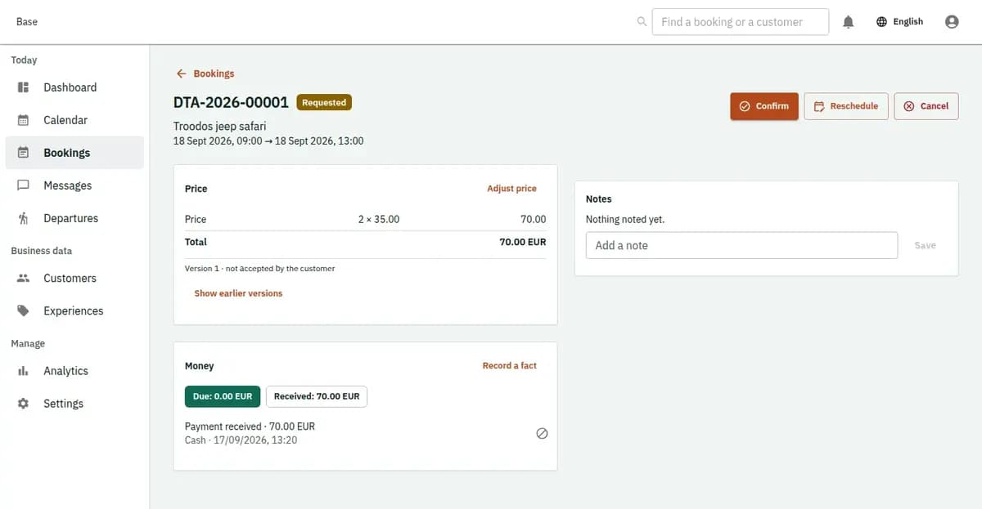The image size is (982, 509).
Task: Expand Show earlier versions
Action: tap(238, 293)
